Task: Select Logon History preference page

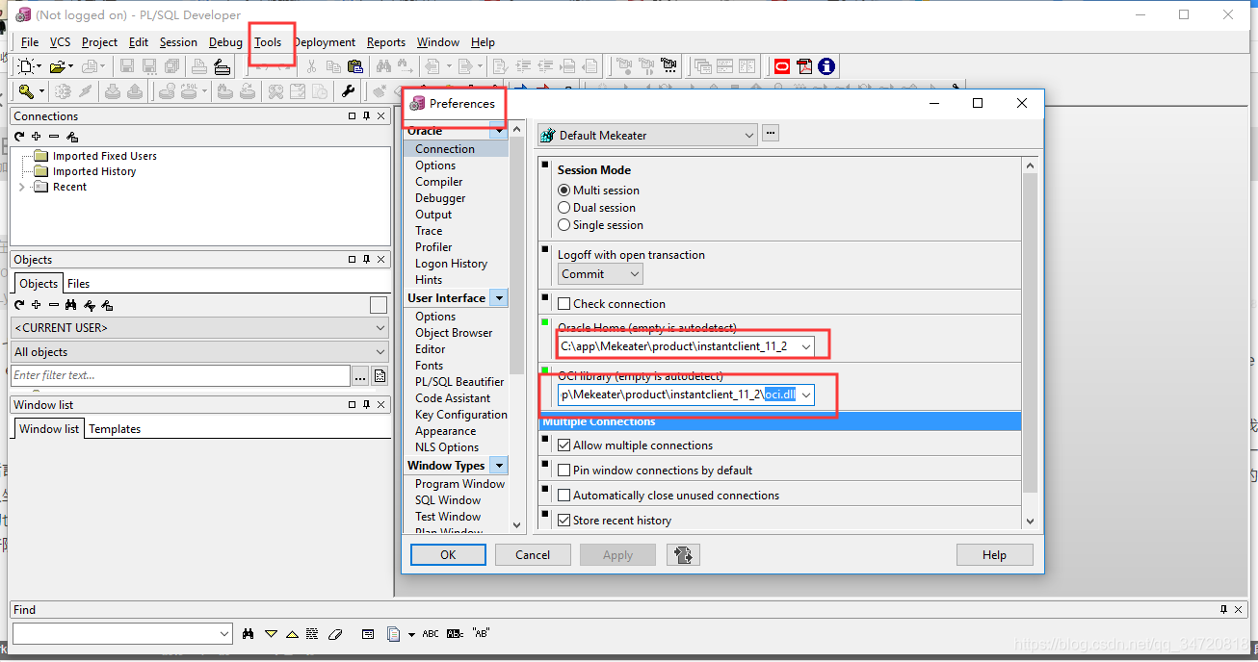Action: (x=451, y=264)
